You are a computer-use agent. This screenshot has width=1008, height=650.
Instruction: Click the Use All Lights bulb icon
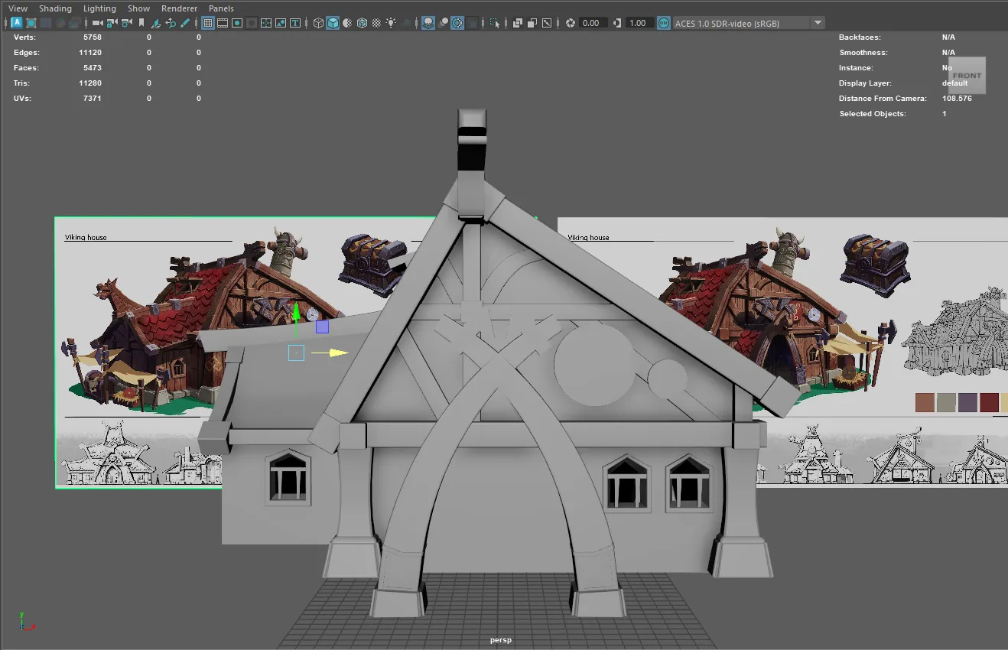pos(391,23)
